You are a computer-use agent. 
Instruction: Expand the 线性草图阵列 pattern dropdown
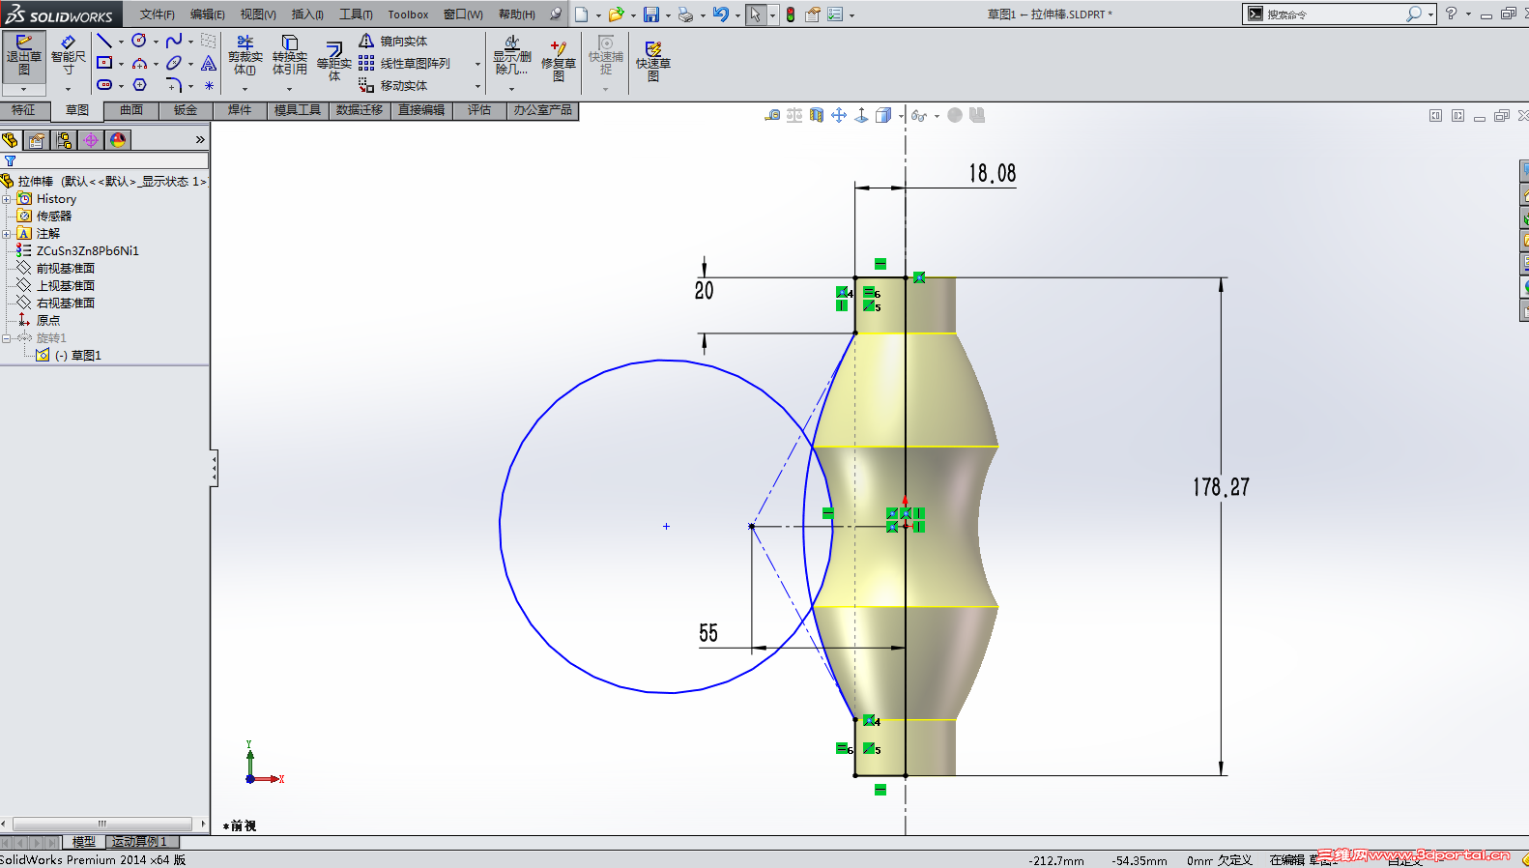477,64
